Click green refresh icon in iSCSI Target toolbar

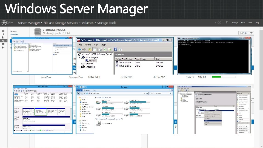click(x=105, y=50)
